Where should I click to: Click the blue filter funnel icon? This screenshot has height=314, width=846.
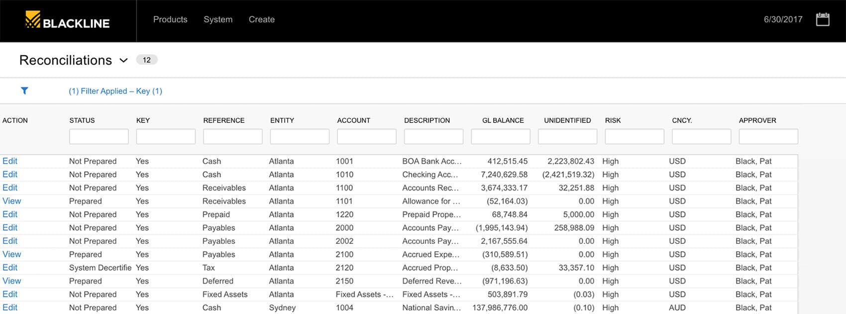click(24, 91)
